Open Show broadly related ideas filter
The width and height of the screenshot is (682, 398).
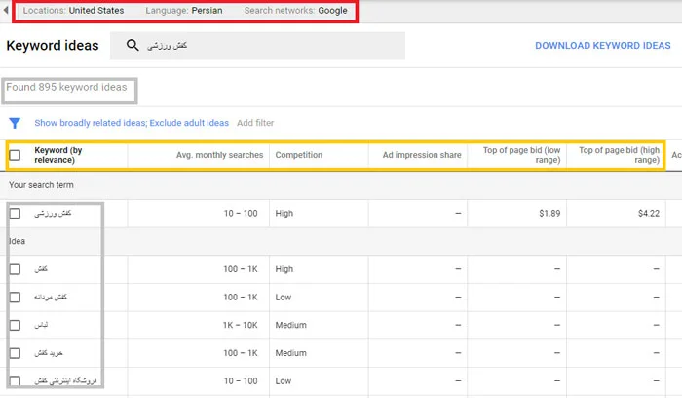(132, 123)
